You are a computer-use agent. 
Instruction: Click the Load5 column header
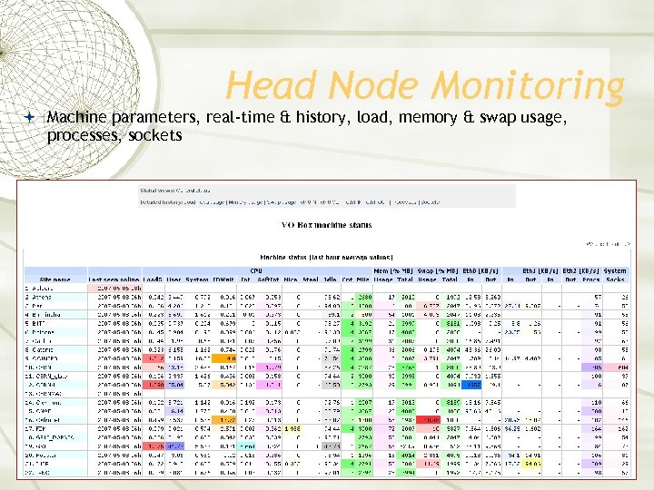coord(153,279)
